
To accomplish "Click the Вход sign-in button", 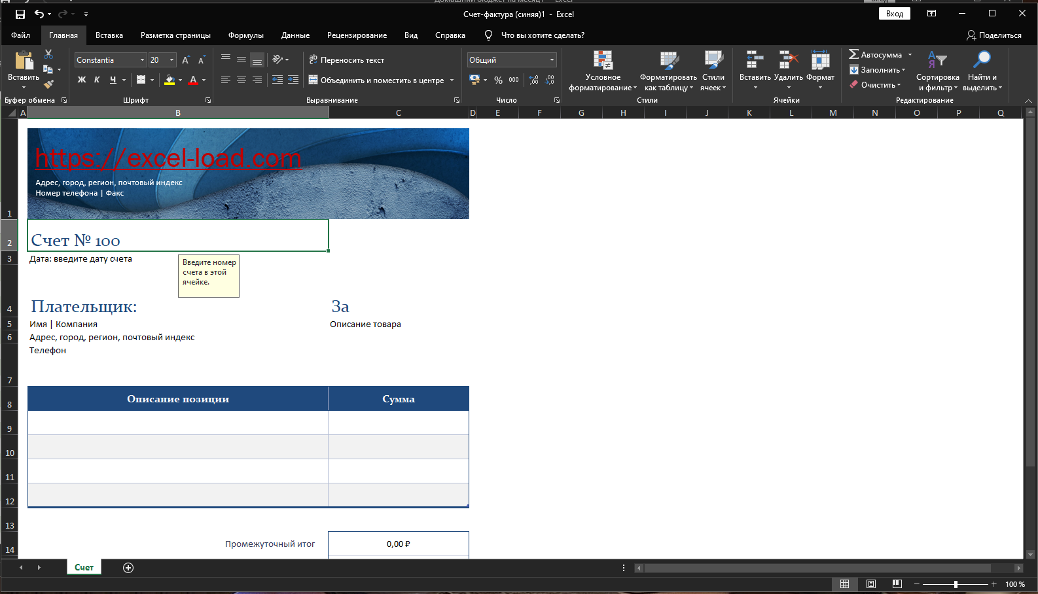I will 895,14.
